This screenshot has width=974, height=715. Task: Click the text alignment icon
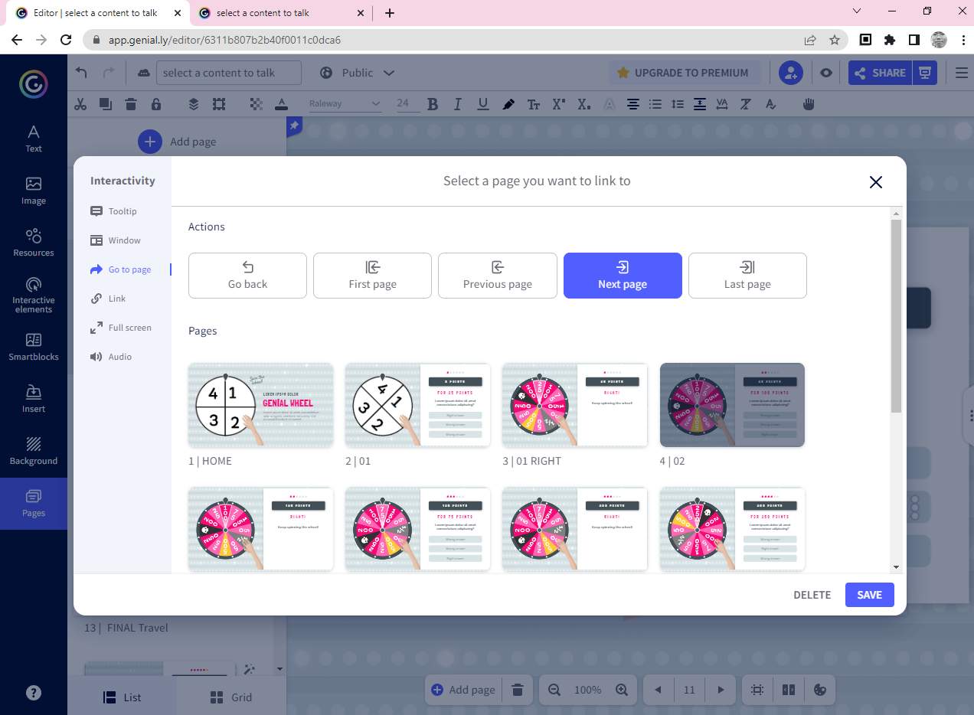pyautogui.click(x=632, y=104)
